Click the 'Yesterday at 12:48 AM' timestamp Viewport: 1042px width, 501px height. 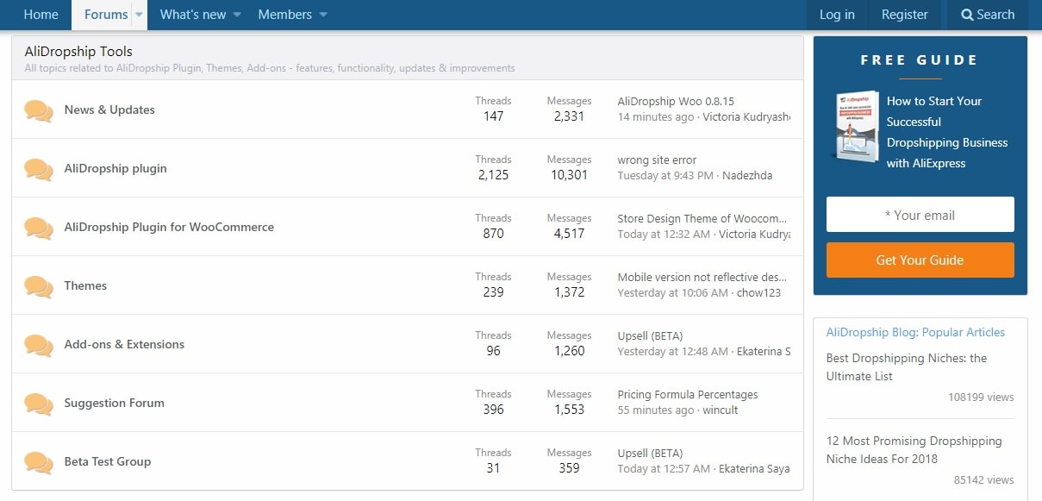tap(673, 352)
